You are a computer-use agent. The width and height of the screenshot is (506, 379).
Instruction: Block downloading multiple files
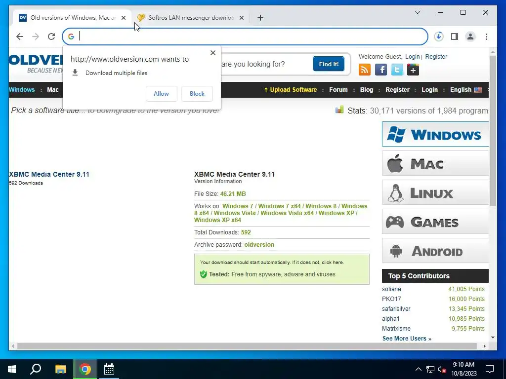point(197,94)
